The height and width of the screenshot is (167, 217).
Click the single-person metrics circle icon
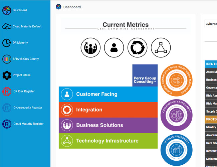pyautogui.click(x=114, y=47)
